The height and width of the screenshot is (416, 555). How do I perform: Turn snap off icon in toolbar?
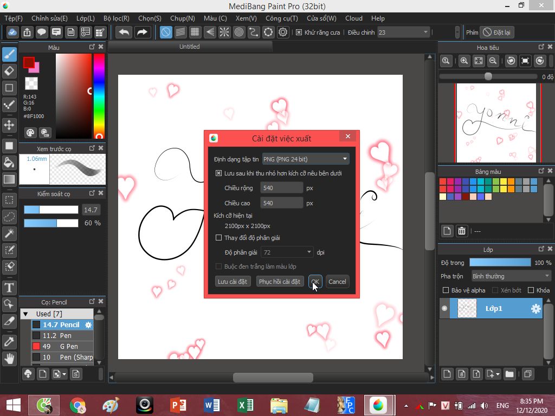pyautogui.click(x=166, y=32)
